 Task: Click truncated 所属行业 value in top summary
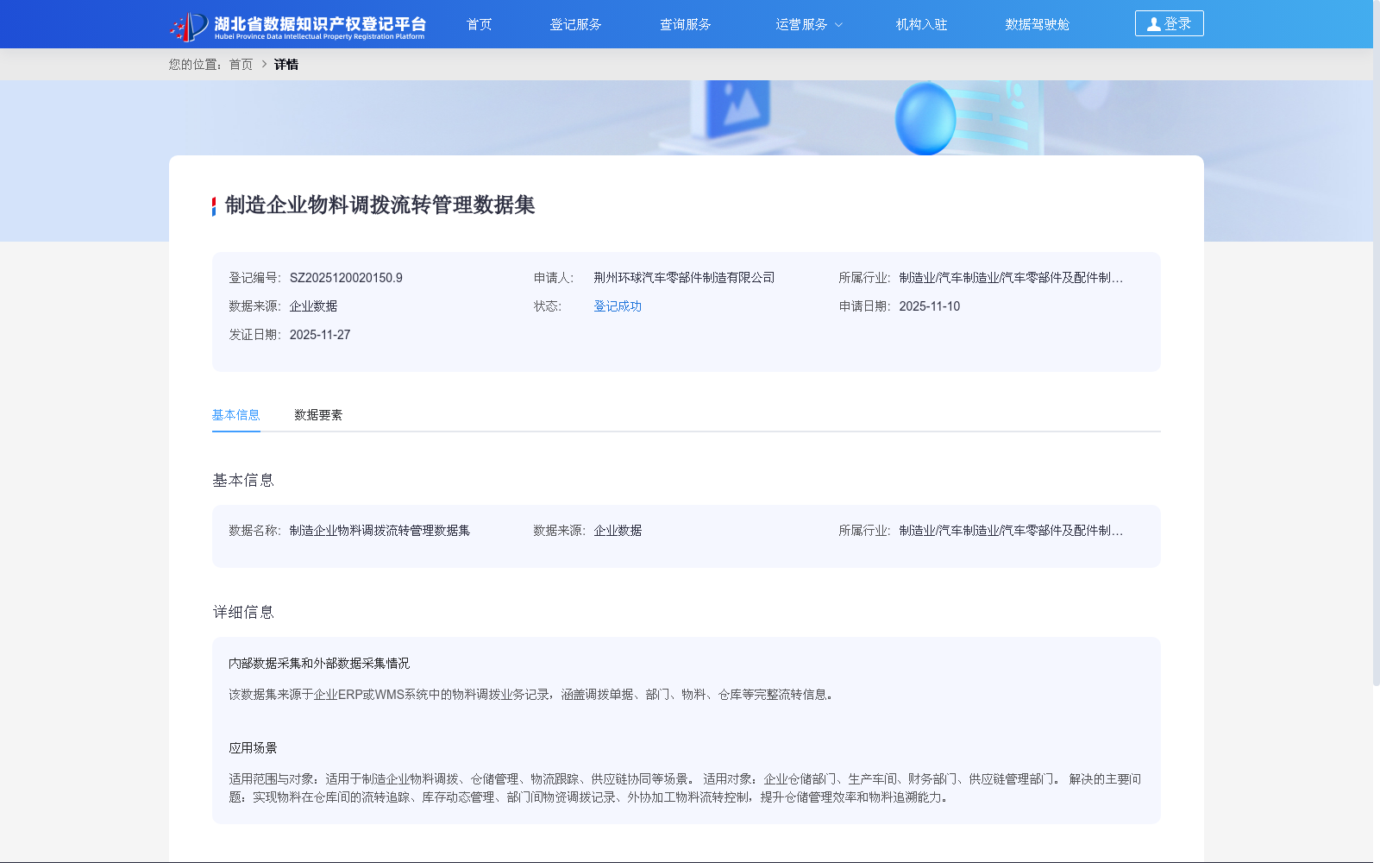click(x=1011, y=278)
